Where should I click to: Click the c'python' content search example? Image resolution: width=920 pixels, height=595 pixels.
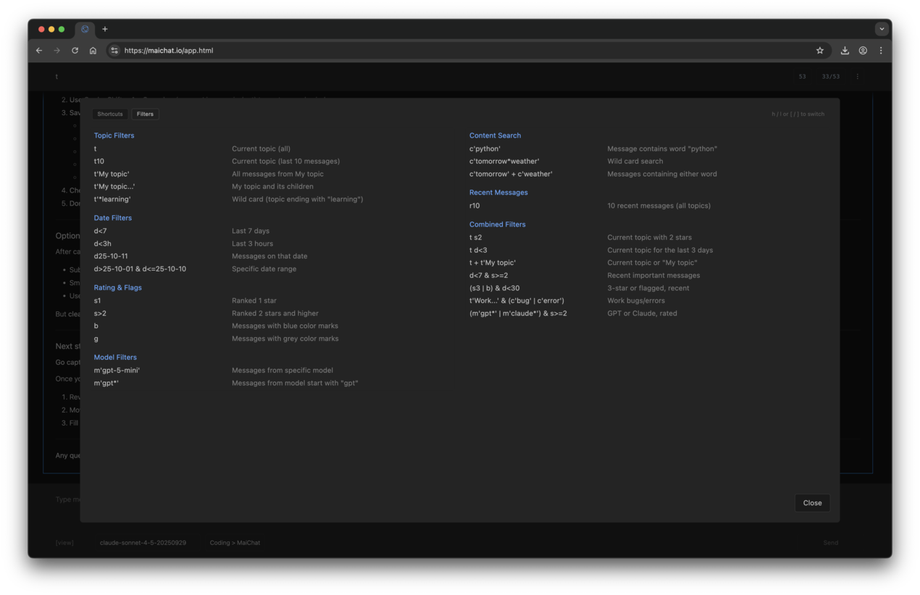pos(485,149)
